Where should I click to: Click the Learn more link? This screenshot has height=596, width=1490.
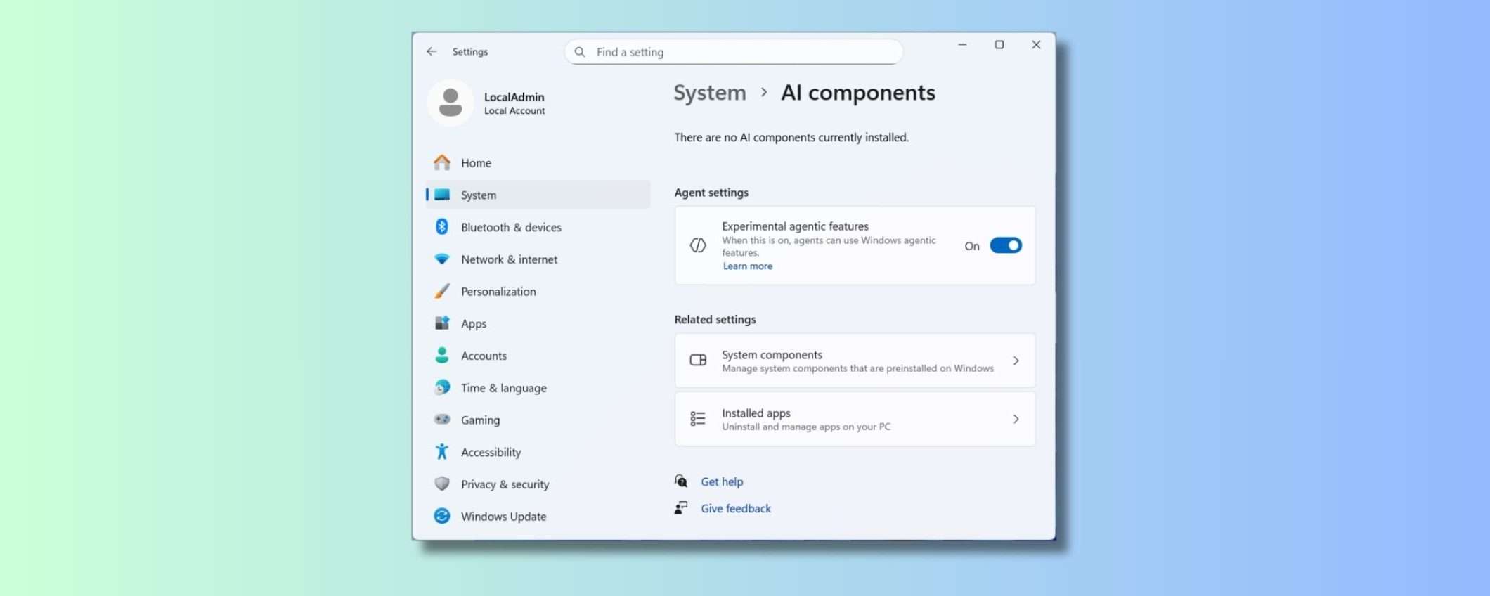[747, 266]
